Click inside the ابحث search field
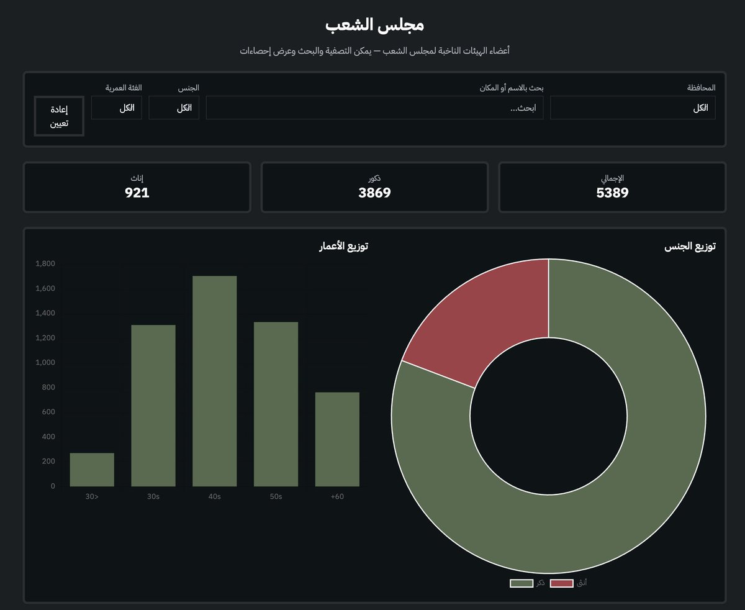This screenshot has height=610, width=745. 375,107
